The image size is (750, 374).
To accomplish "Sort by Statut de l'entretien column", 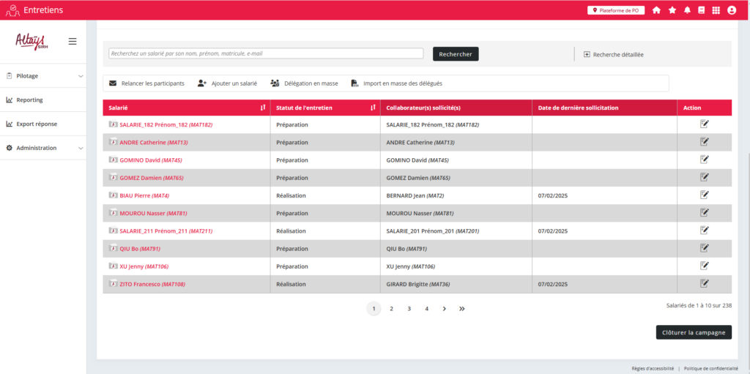I will (x=372, y=108).
